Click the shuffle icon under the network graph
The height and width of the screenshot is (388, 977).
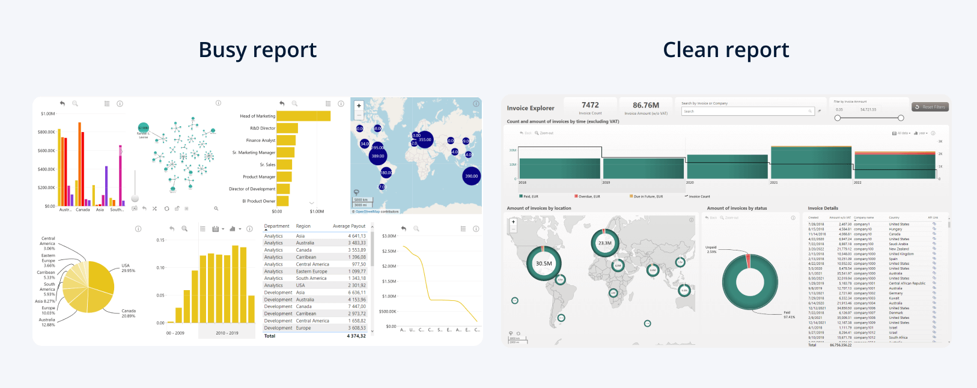tap(154, 208)
